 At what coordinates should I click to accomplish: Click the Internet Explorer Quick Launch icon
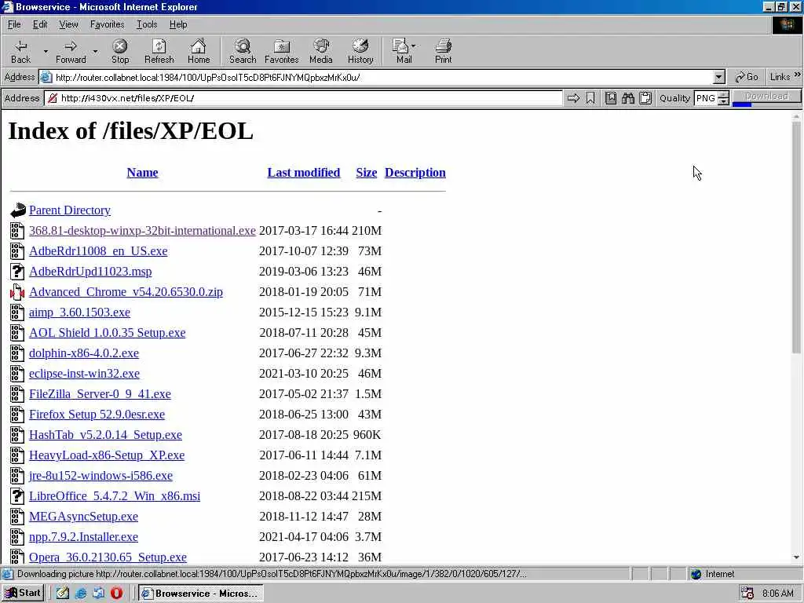point(81,594)
